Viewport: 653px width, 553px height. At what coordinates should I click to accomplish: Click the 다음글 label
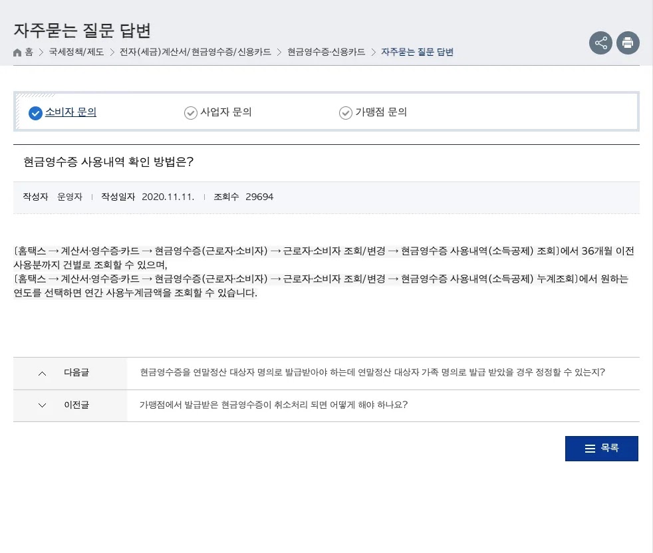coord(76,372)
